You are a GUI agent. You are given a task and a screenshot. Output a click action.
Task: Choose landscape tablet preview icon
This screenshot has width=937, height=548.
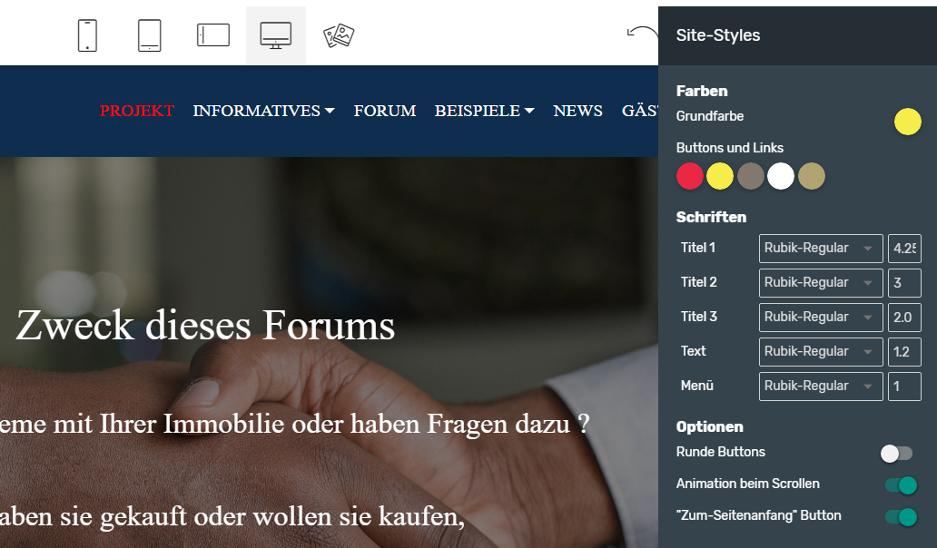tap(213, 35)
